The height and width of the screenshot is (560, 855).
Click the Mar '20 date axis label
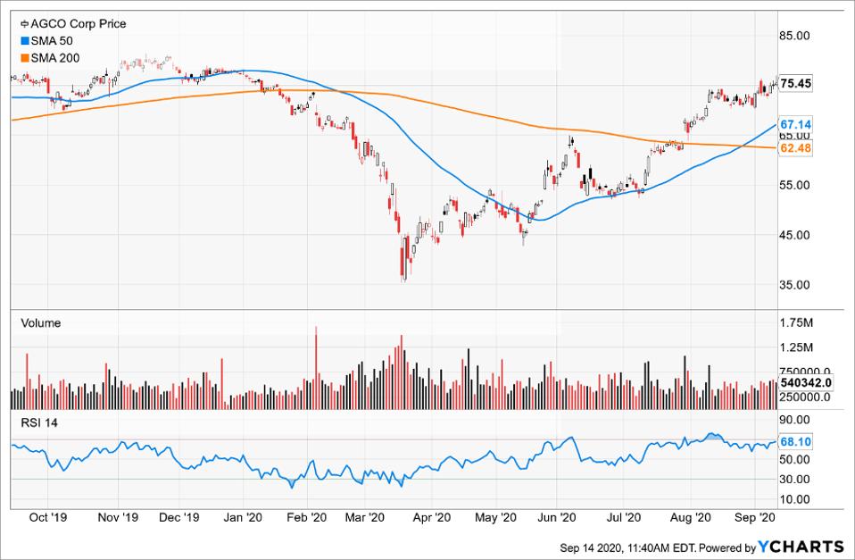pos(363,516)
